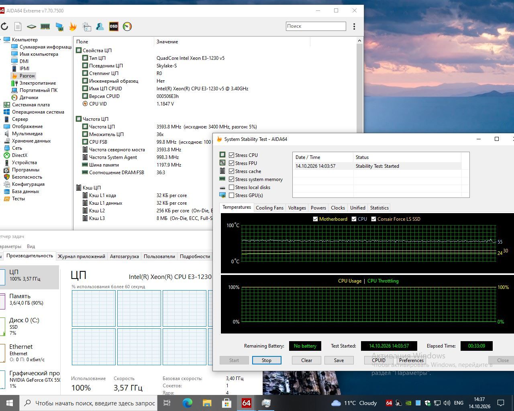Click the volume speaker tray icon
Viewport: 514px width, 411px height.
click(447, 403)
